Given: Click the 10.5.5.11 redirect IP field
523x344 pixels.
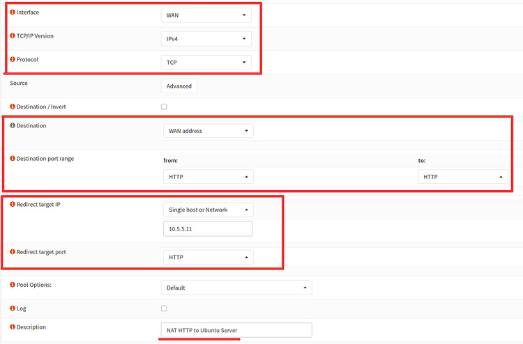Looking at the screenshot, I should (207, 229).
